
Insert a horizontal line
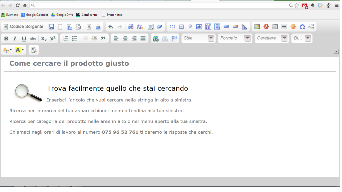[x=284, y=27]
